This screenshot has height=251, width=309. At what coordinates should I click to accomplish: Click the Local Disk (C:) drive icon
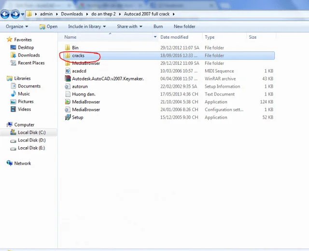click(x=13, y=132)
